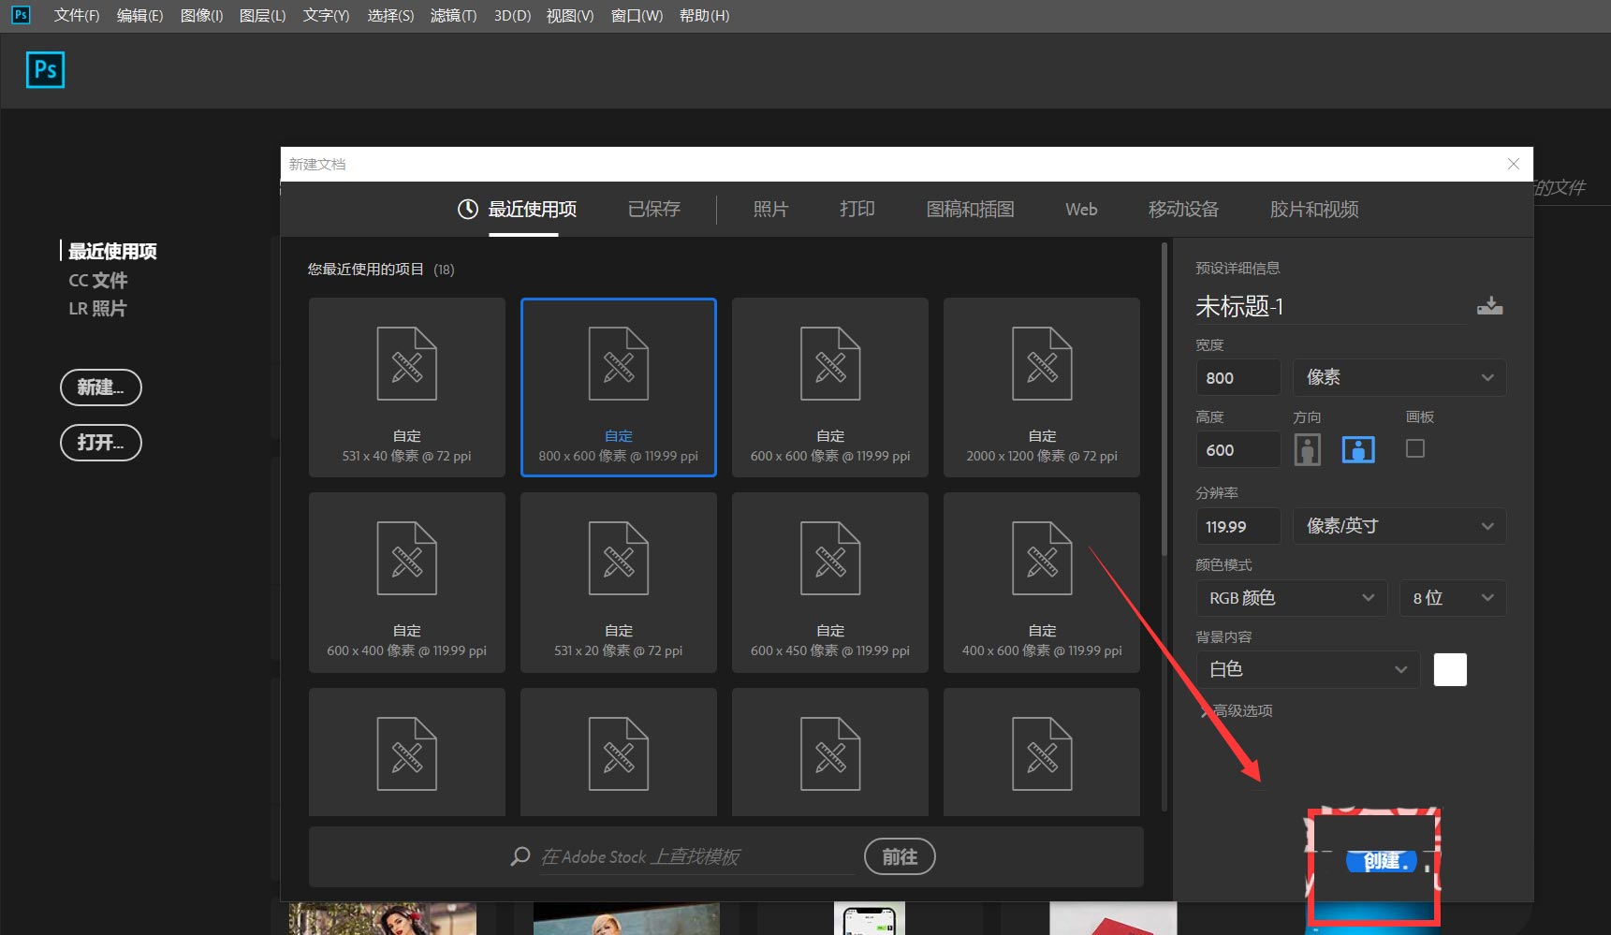
Task: Open the 文字(Y) menu
Action: tap(326, 16)
